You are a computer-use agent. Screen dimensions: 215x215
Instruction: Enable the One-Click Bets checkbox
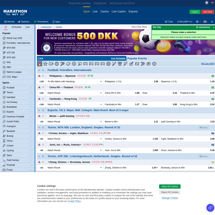click(x=149, y=27)
